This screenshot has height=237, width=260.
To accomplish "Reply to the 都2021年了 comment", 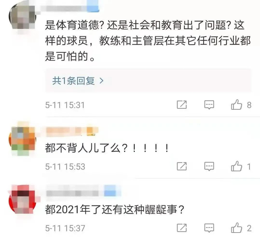I will pyautogui.click(x=209, y=228).
